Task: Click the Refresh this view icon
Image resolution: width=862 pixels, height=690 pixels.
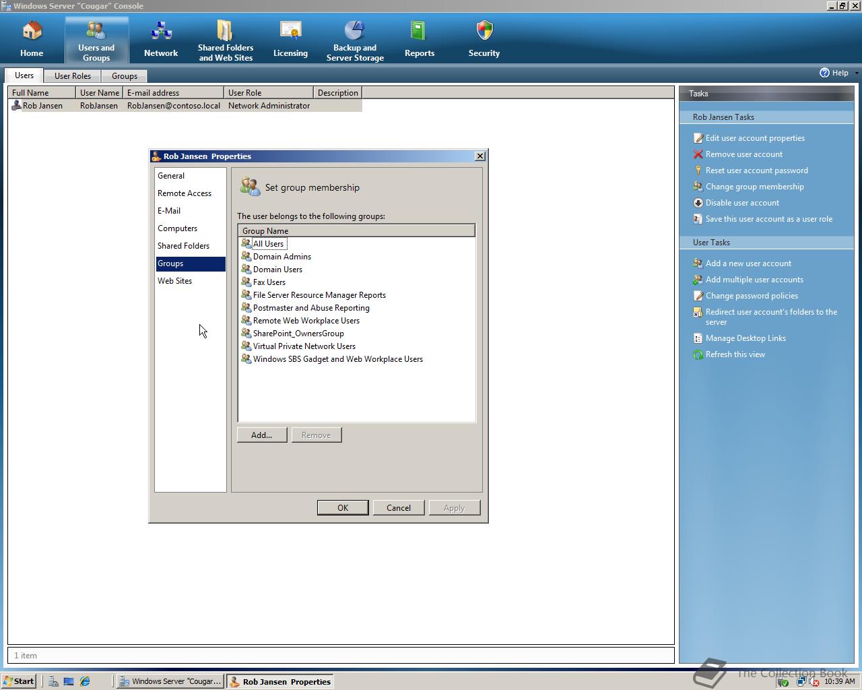Action: point(698,354)
